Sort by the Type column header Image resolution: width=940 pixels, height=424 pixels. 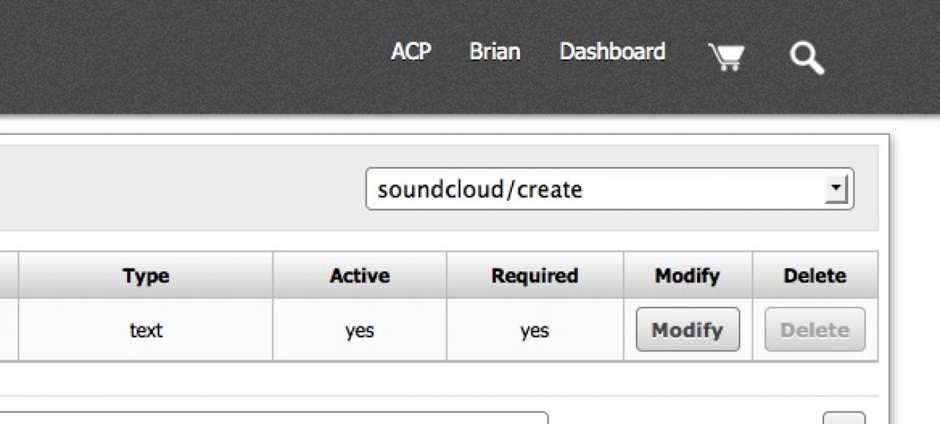click(145, 276)
